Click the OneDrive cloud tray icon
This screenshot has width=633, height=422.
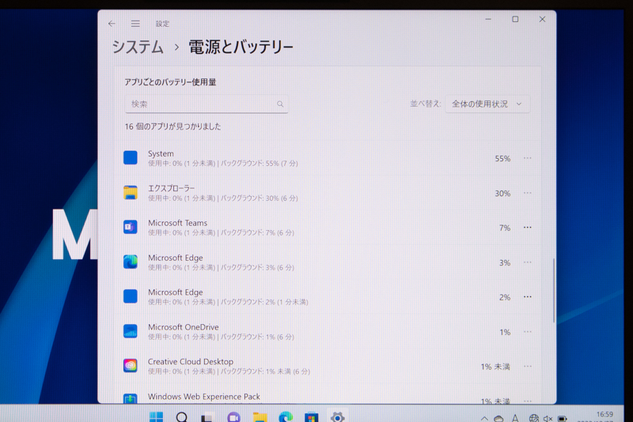click(499, 418)
